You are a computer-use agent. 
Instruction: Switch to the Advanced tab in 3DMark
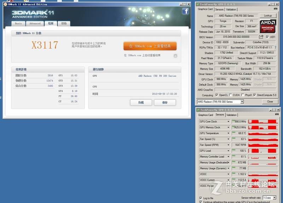point(35,24)
